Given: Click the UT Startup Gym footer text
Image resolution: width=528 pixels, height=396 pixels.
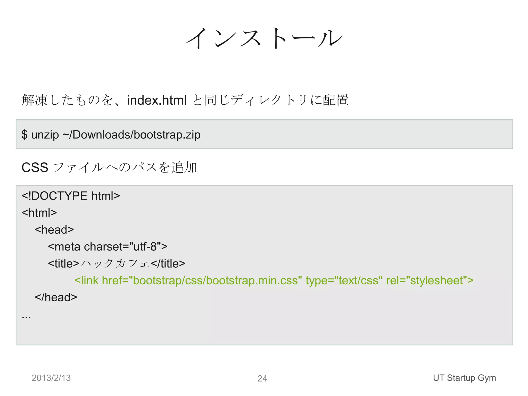Looking at the screenshot, I should pos(465,378).
